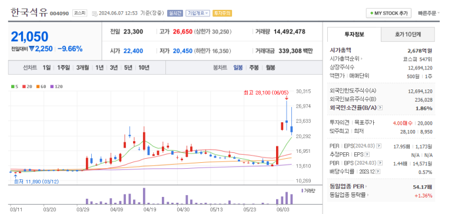Click the current price 21,050
Screen dimensions: 455x214
click(29, 37)
